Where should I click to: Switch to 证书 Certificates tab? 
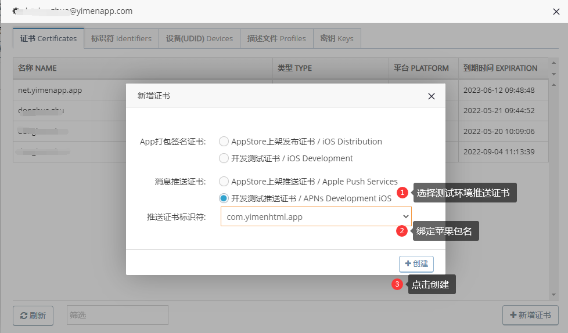coord(49,38)
